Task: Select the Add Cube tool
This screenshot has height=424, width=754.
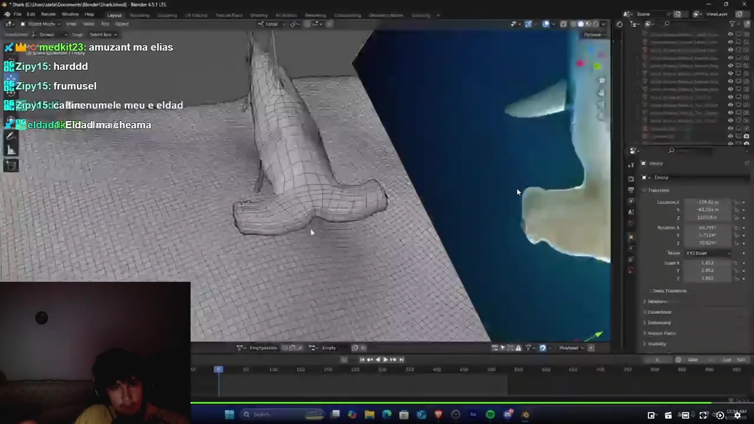Action: tap(11, 165)
